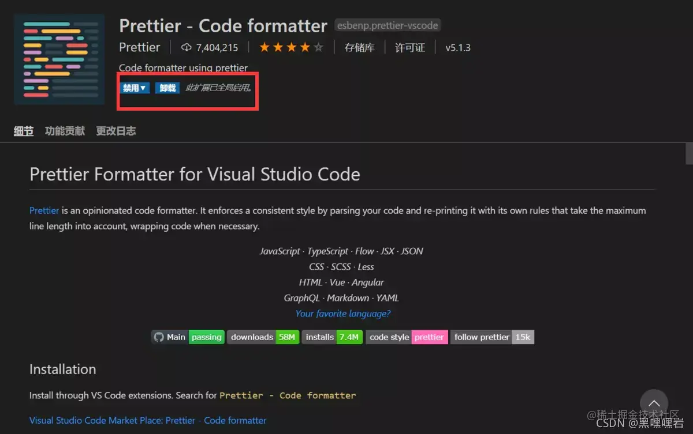Click the code style prettier badge
The width and height of the screenshot is (693, 434).
(407, 337)
